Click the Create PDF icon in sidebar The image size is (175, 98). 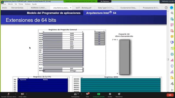(x=172, y=31)
